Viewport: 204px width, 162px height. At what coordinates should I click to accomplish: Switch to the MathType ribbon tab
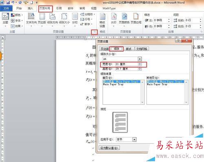pyautogui.click(x=109, y=9)
